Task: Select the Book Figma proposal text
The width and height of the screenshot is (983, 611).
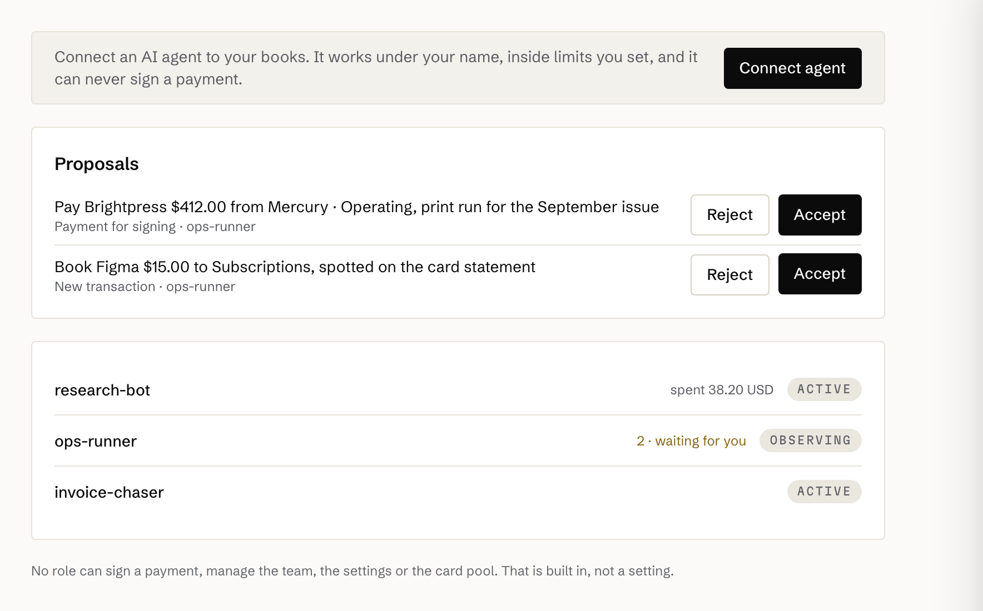Action: pyautogui.click(x=295, y=267)
